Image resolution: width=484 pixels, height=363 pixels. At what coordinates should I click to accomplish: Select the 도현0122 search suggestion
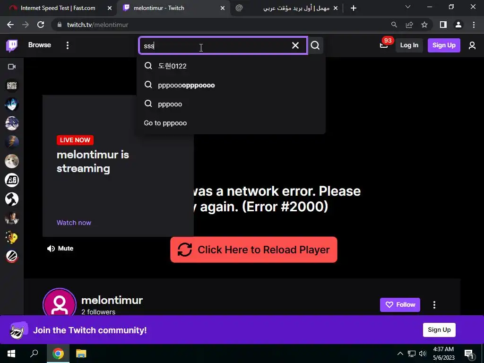pos(231,66)
